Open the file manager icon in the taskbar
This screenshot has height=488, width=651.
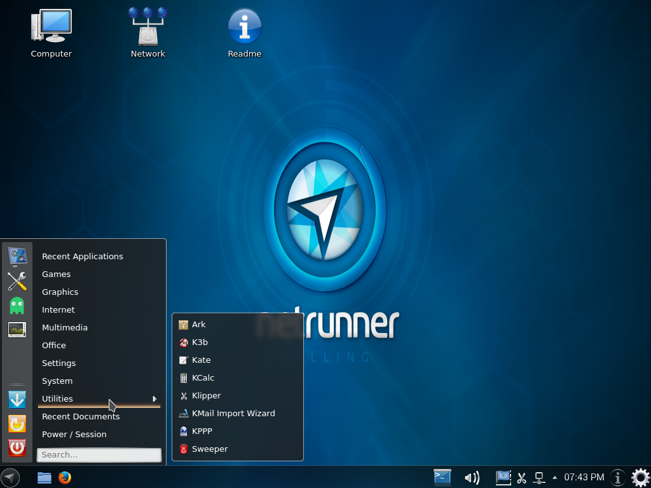click(x=44, y=477)
